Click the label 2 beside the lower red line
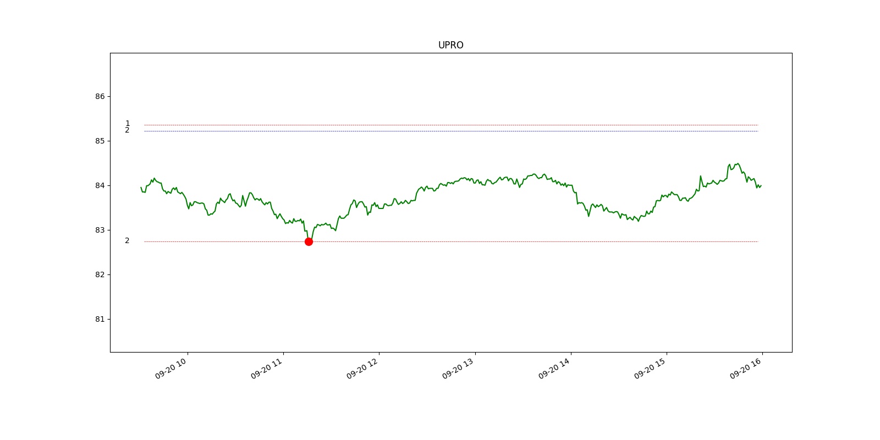880x440 pixels. [x=127, y=240]
